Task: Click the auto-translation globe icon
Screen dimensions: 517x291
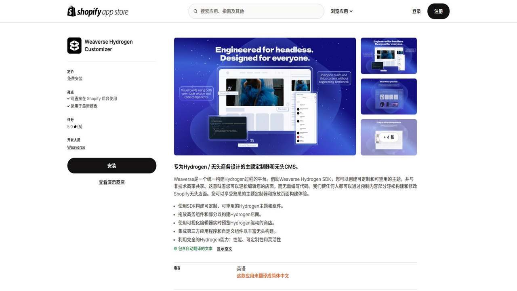Action: coord(176,249)
